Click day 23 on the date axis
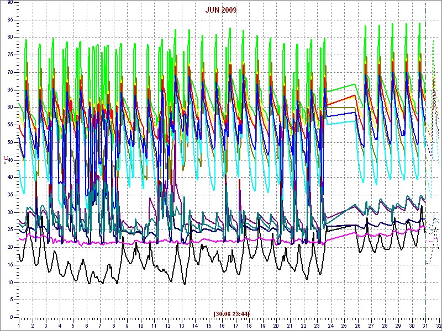This screenshot has height=331, width=442. click(x=317, y=325)
